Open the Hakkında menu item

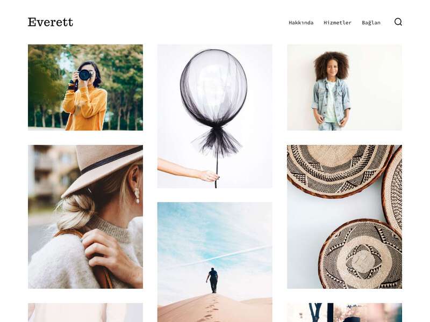click(301, 23)
